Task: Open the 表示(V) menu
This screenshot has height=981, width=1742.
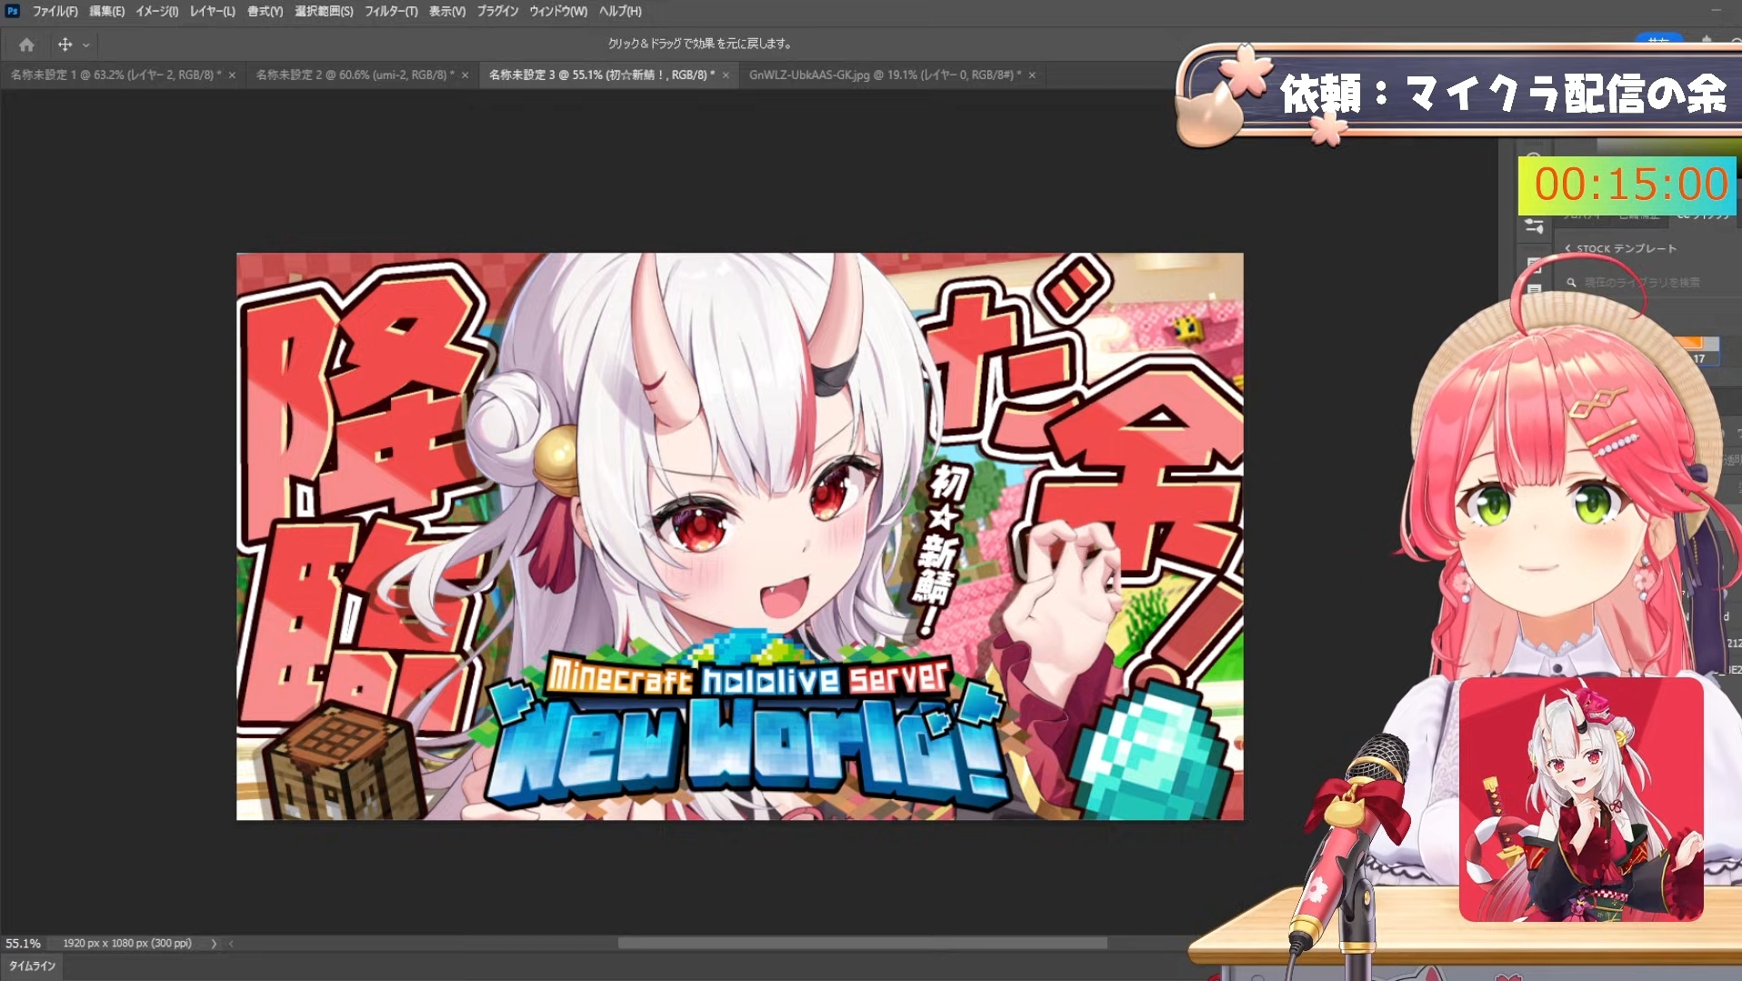Action: click(x=446, y=11)
